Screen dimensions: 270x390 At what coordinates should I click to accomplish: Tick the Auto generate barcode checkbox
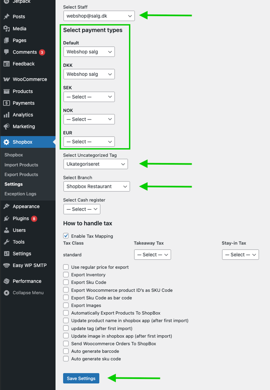[66, 351]
